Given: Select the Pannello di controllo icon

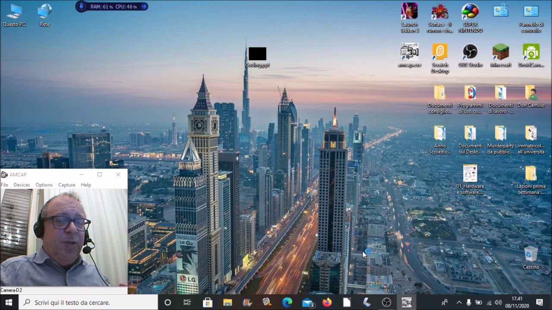Looking at the screenshot, I should (x=531, y=18).
